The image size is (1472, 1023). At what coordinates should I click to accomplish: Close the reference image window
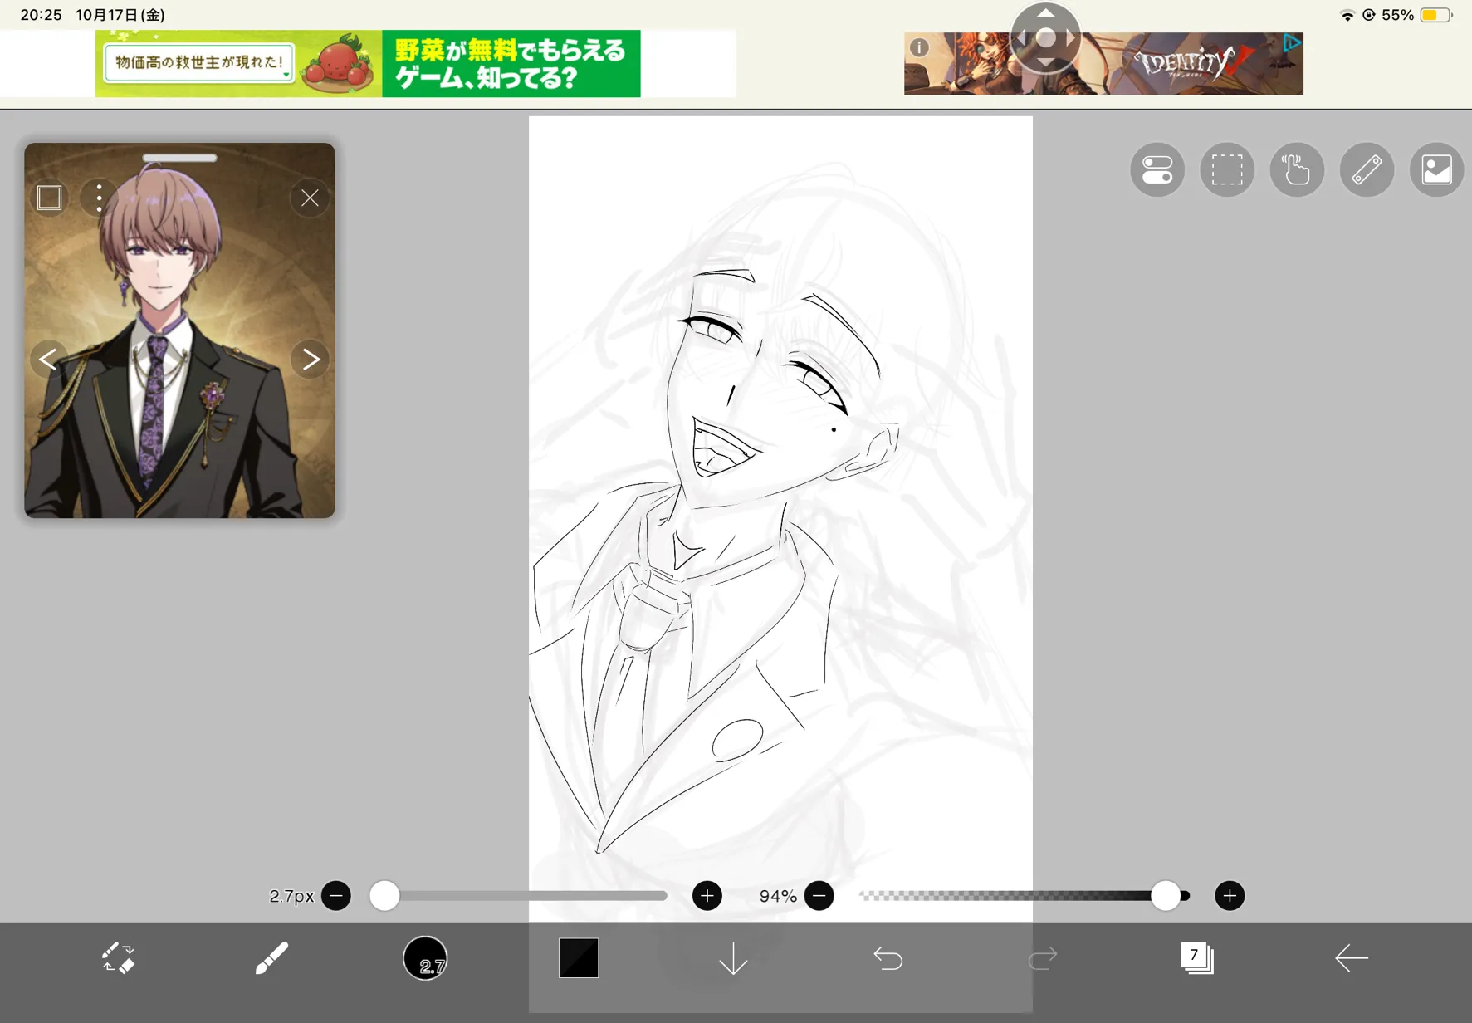[x=310, y=198]
